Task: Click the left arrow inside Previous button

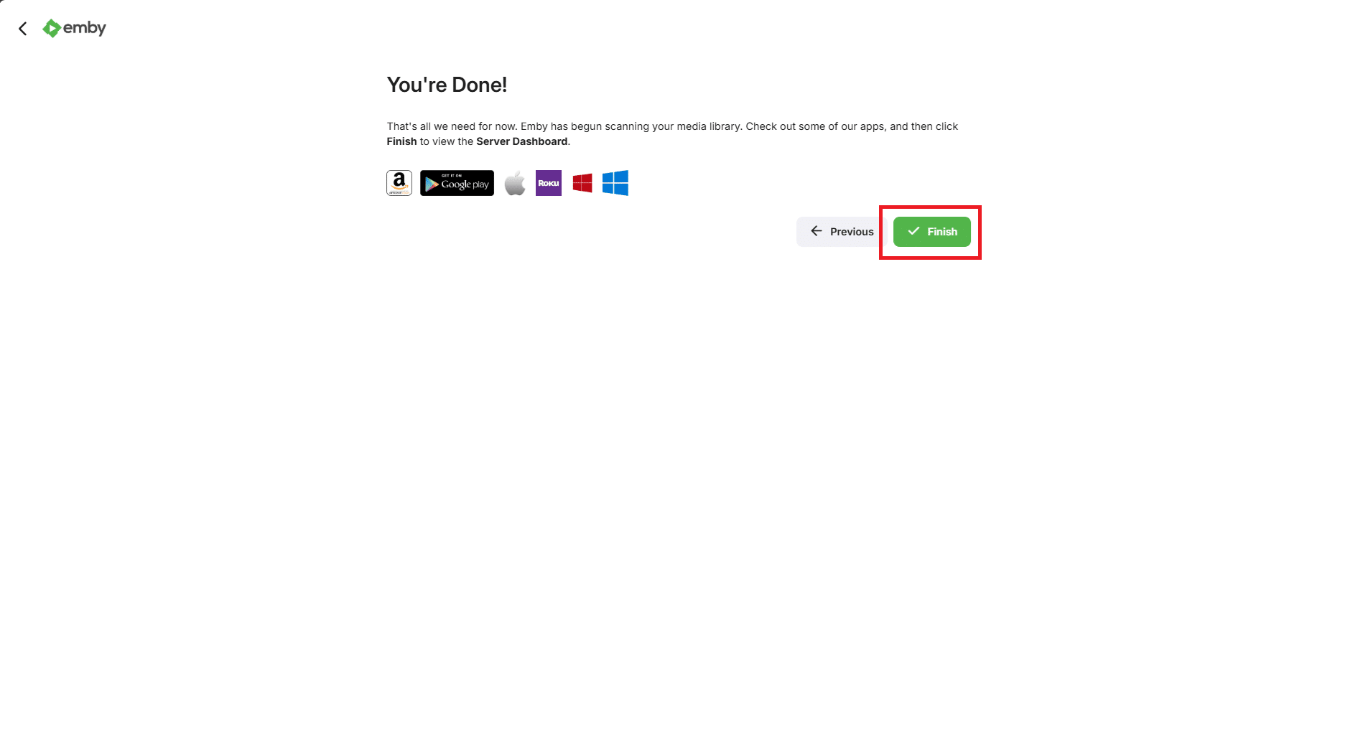Action: 817,231
